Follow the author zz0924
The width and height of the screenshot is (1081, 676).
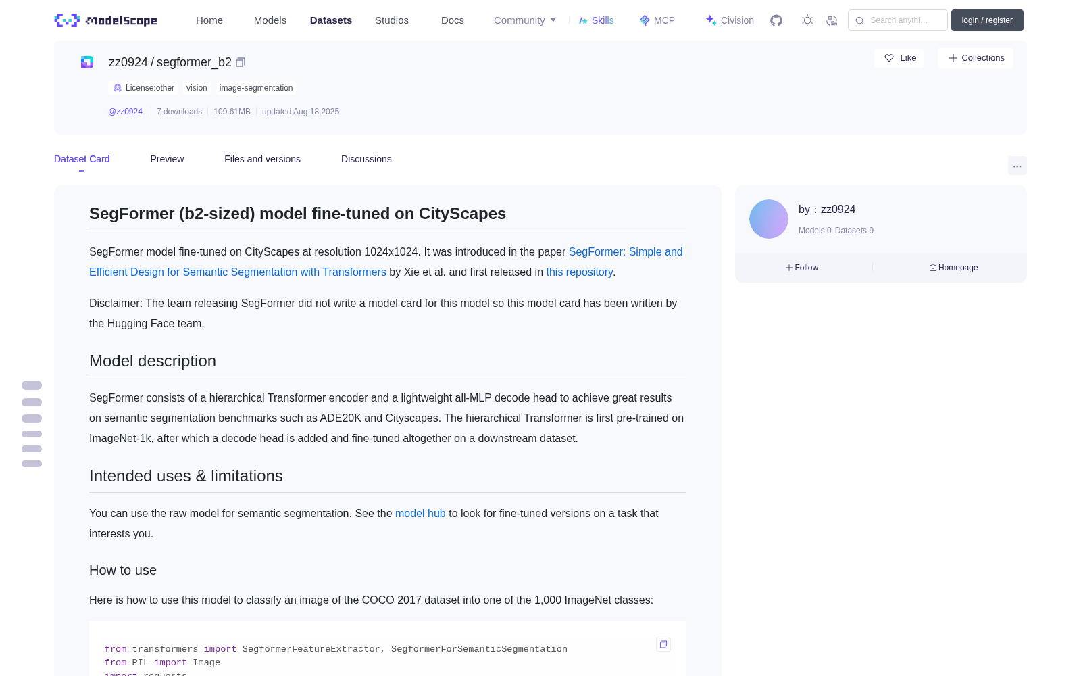(802, 268)
